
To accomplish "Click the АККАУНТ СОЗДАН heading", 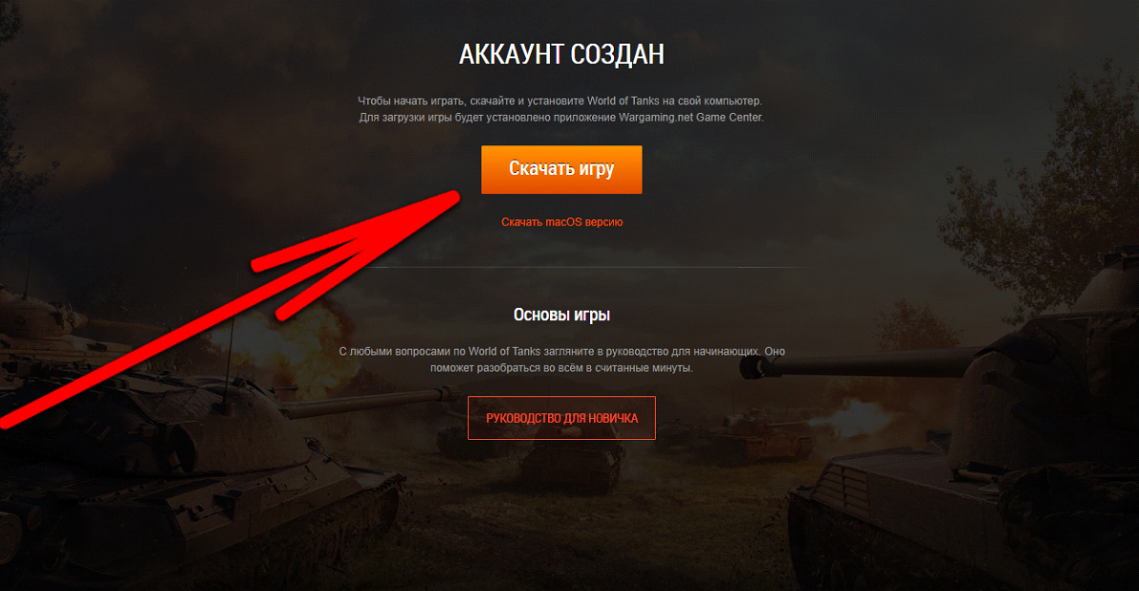I will [561, 55].
